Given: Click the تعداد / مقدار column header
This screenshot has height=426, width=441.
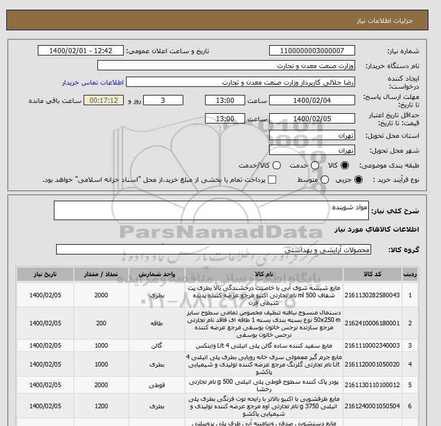Looking at the screenshot, I should [x=101, y=274].
